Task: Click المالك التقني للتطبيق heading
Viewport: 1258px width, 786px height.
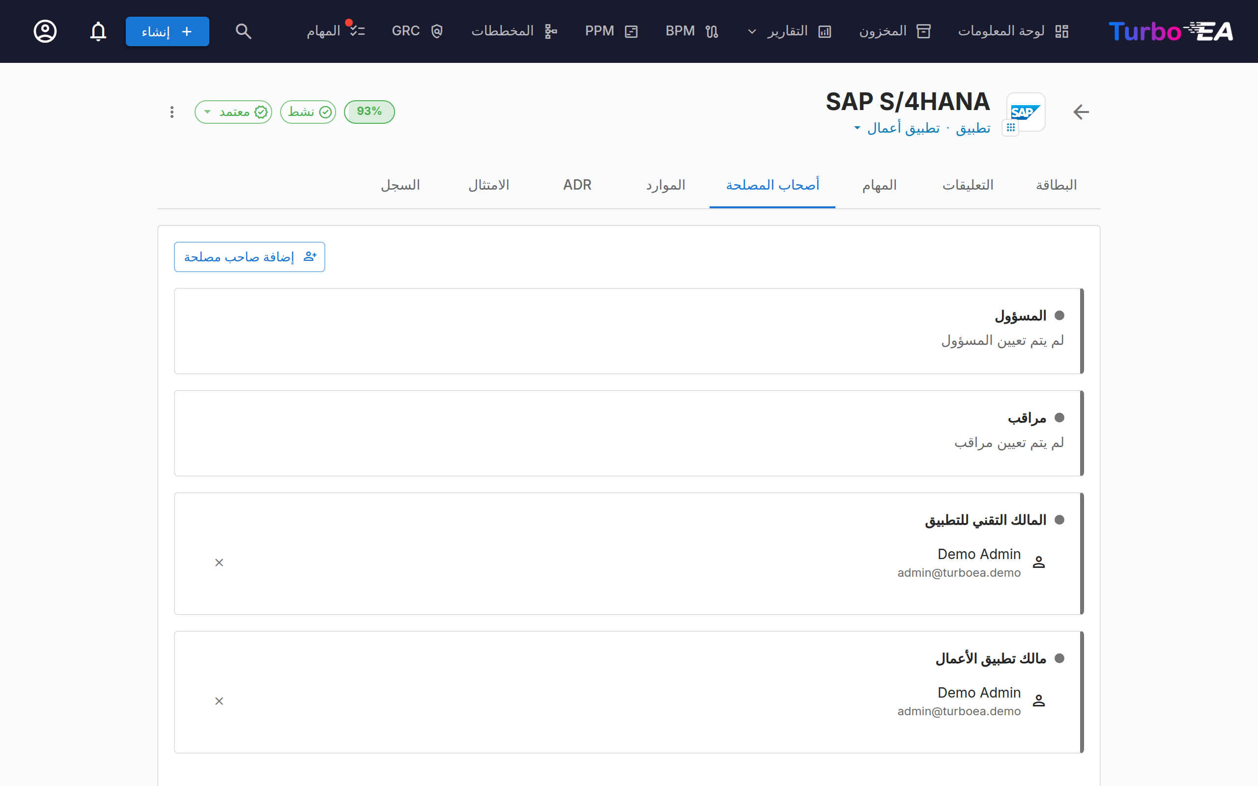Action: click(986, 520)
